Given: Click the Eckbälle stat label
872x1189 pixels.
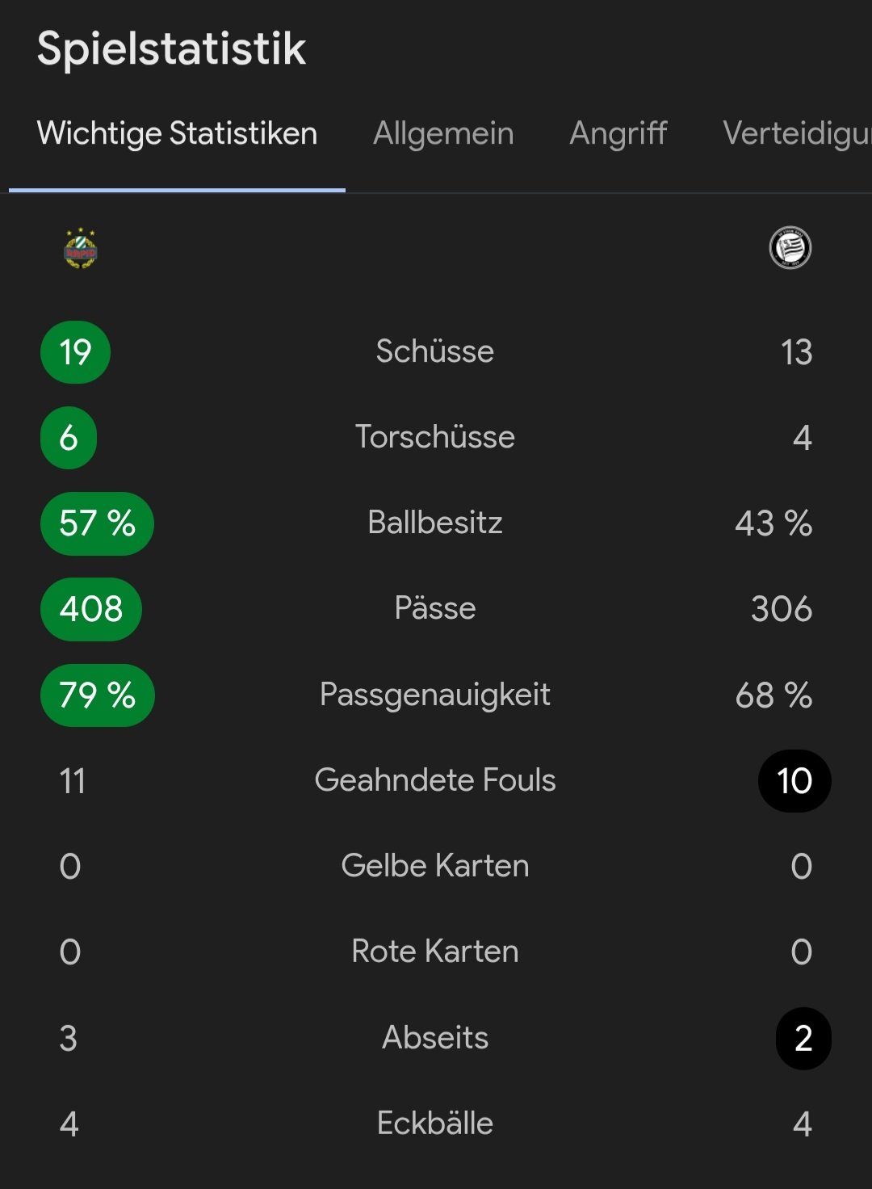Looking at the screenshot, I should [x=435, y=1124].
